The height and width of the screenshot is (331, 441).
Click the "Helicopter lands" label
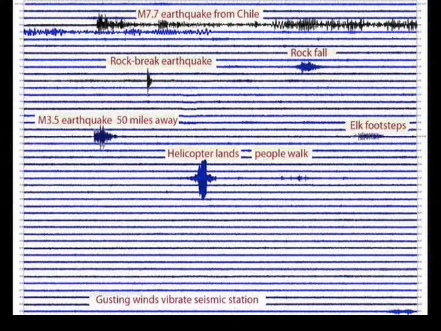coord(203,153)
